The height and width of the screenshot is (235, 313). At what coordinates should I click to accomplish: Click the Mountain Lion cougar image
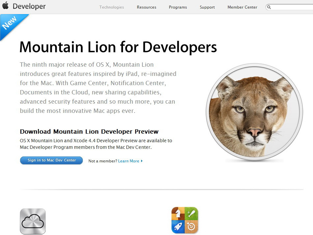click(x=254, y=112)
